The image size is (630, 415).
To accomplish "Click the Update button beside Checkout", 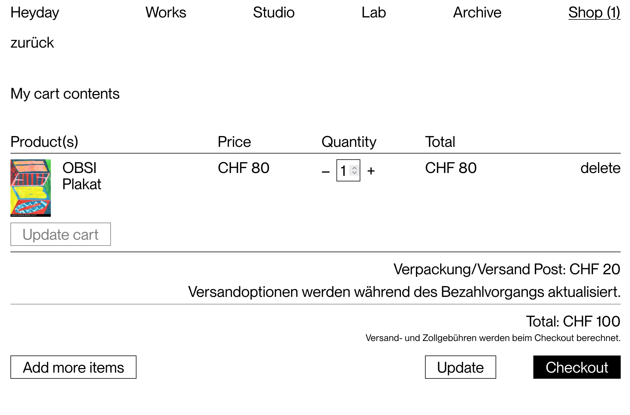I will coord(460,367).
